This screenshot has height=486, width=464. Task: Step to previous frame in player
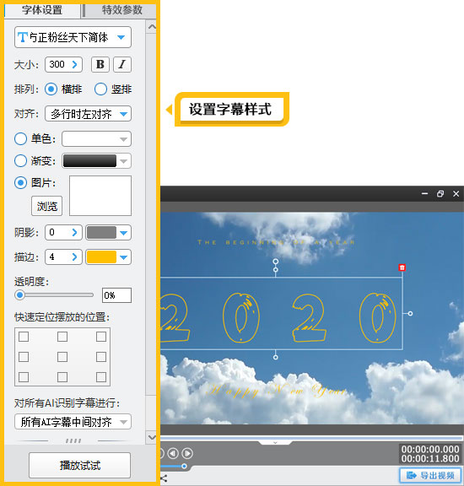point(173,453)
